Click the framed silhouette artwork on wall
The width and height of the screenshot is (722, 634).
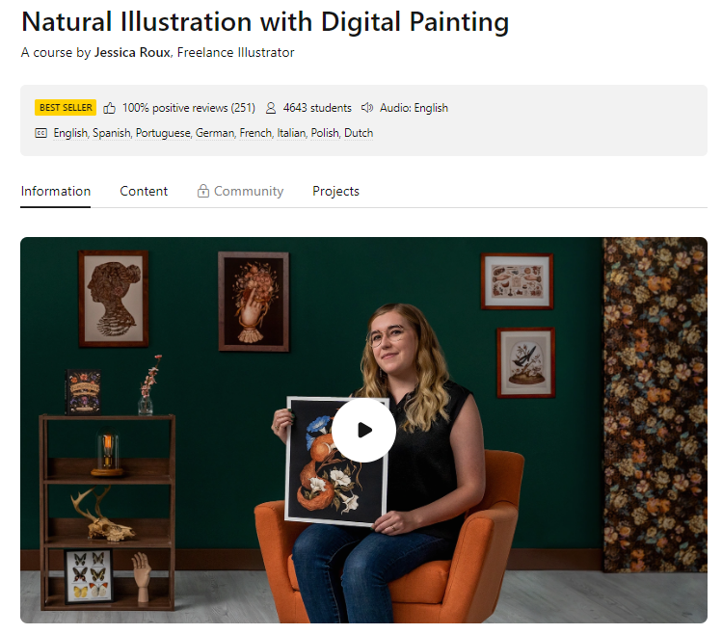[113, 297]
